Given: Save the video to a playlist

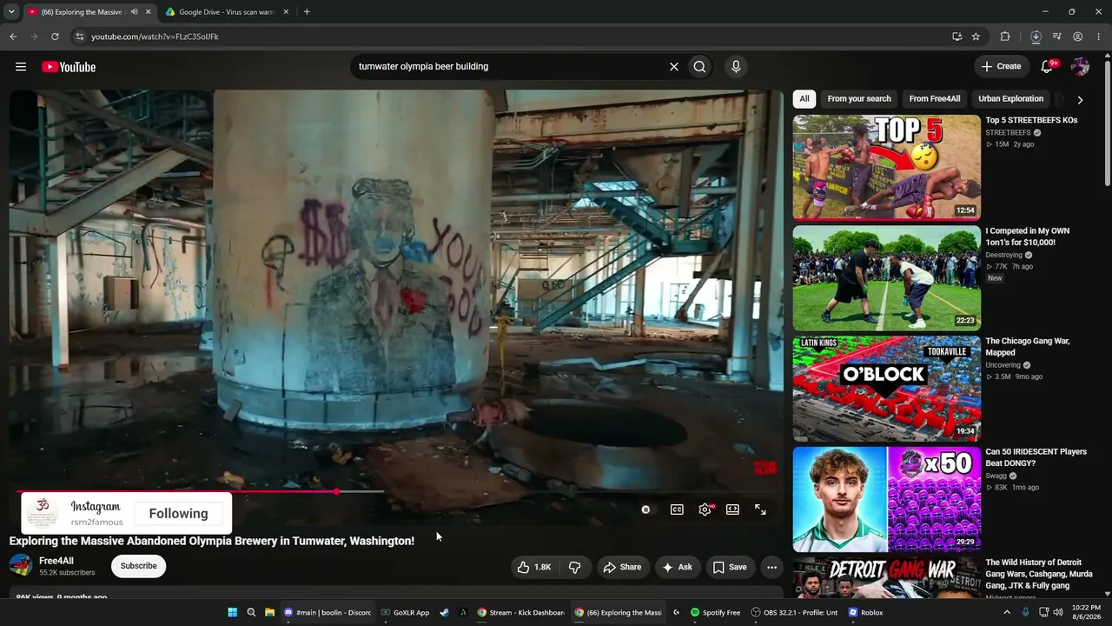Looking at the screenshot, I should pos(730,567).
